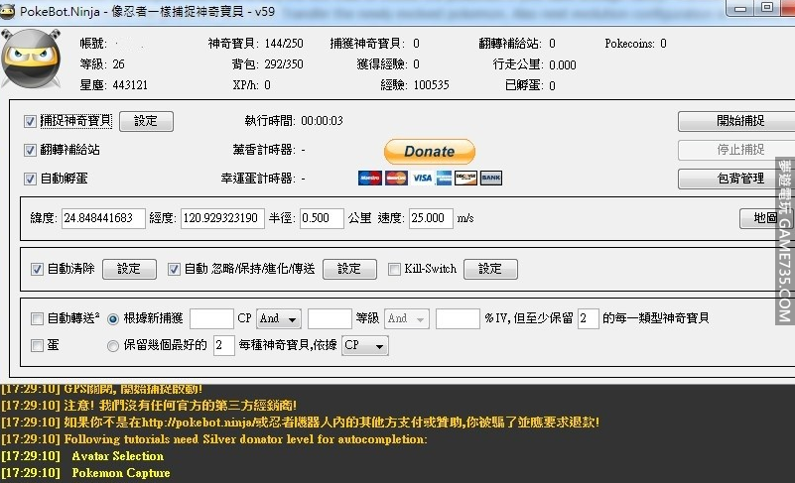Click the 速度 speed input field

tap(431, 218)
